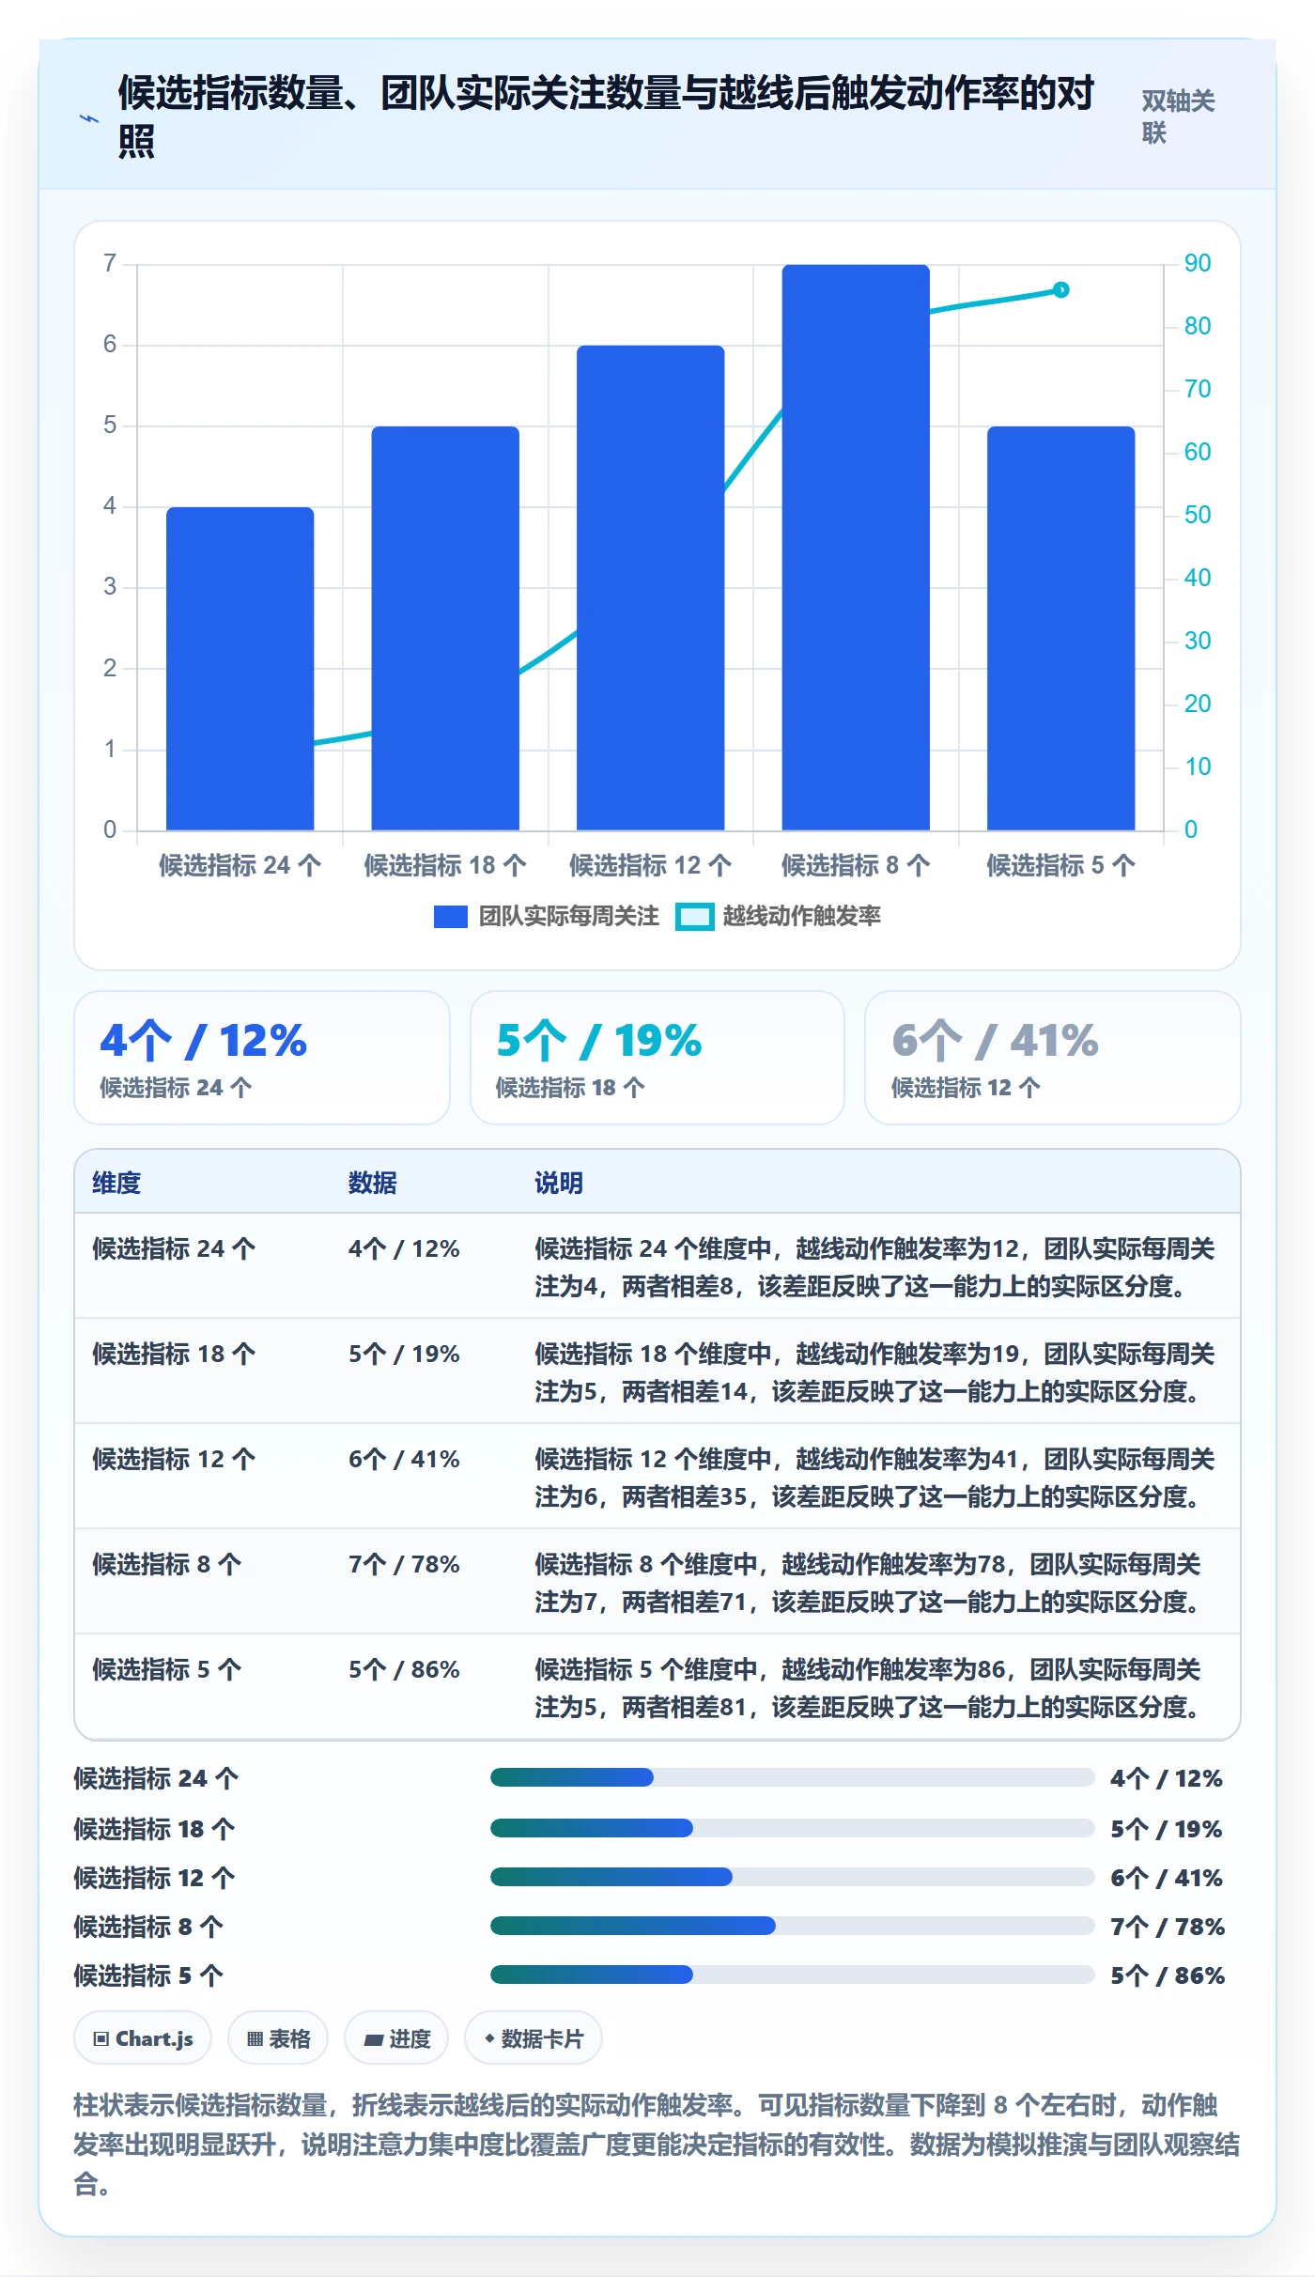The width and height of the screenshot is (1315, 2277).
Task: Open the 6个 / 41% data card
Action: (x=1053, y=1058)
